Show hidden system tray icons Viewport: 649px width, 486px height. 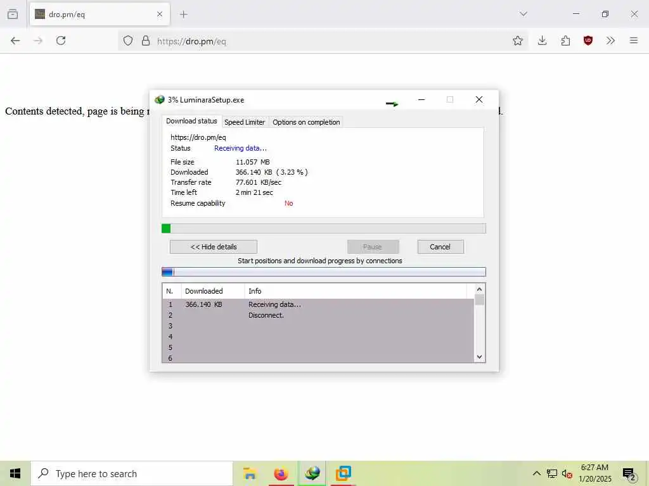tap(536, 473)
